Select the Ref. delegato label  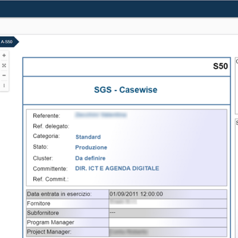click(51, 126)
